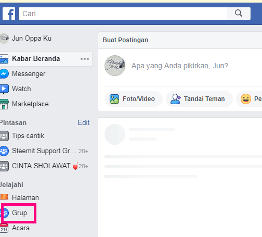
Task: Click 'Apa yang Anda pikirkan, Jun?' field
Action: pyautogui.click(x=179, y=66)
